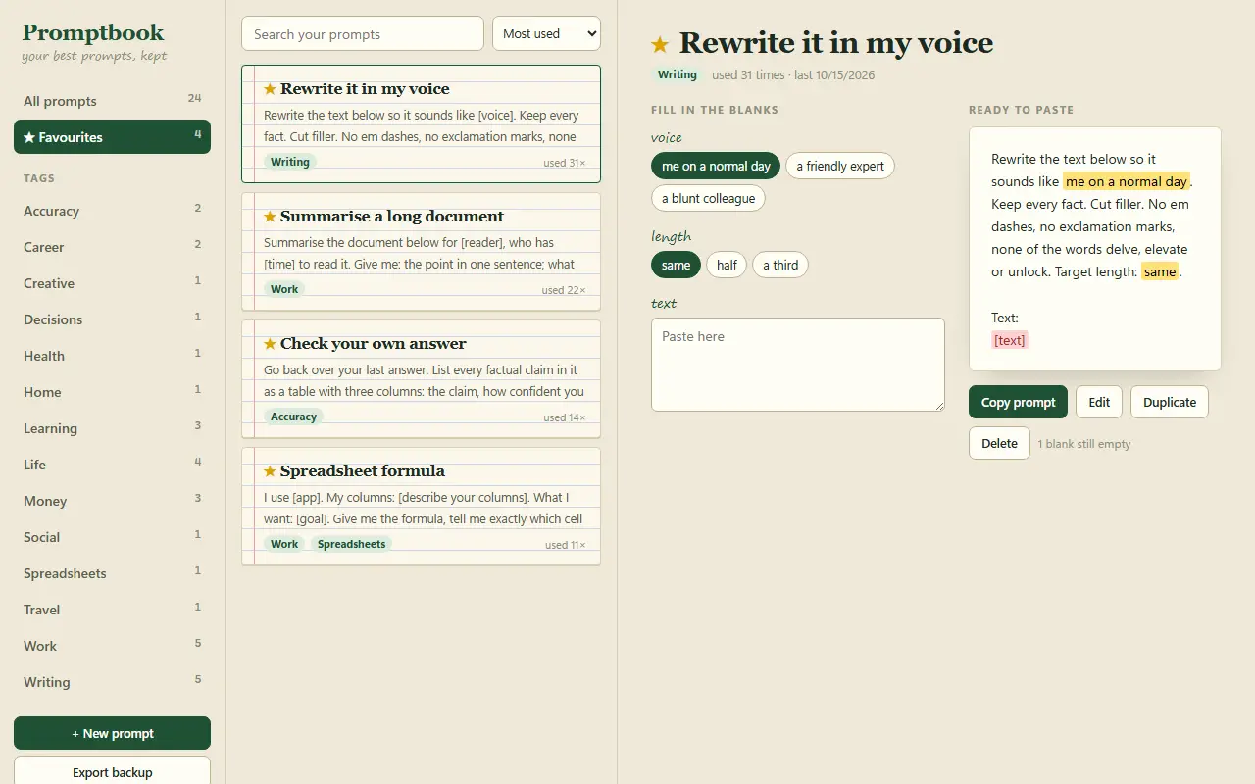Open the 'Spreadsheet formula' prompt card
The image size is (1255, 784).
pos(421,506)
